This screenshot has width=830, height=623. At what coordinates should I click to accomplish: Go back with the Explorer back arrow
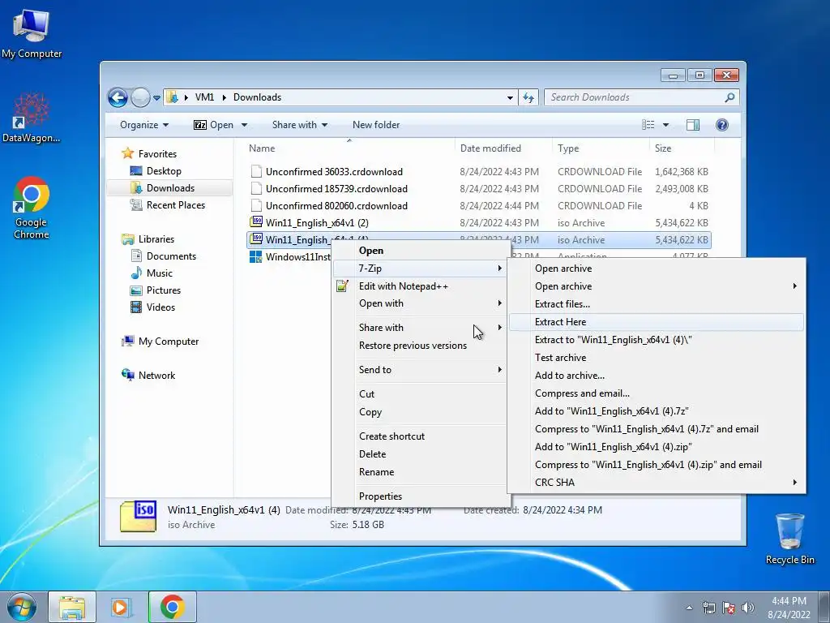pyautogui.click(x=118, y=97)
